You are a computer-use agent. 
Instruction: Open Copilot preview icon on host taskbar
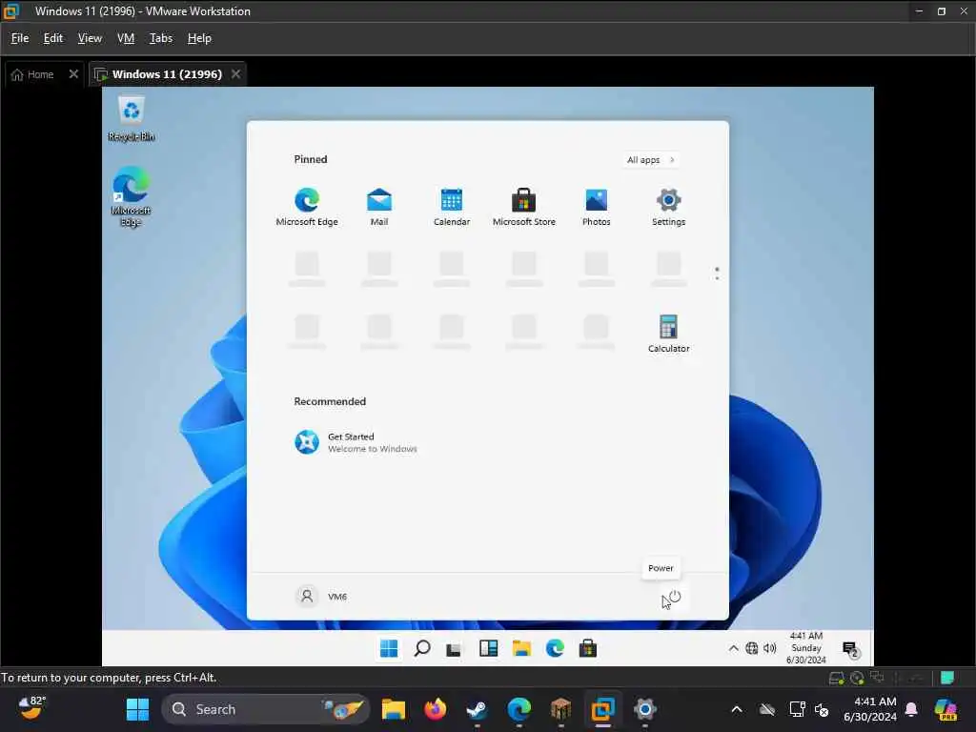pyautogui.click(x=945, y=709)
